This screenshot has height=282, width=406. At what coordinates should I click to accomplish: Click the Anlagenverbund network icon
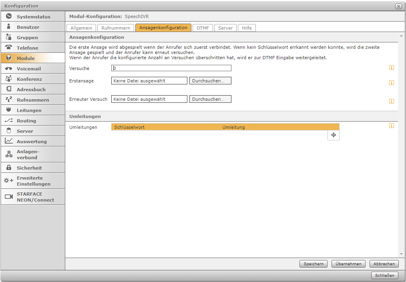(9, 154)
